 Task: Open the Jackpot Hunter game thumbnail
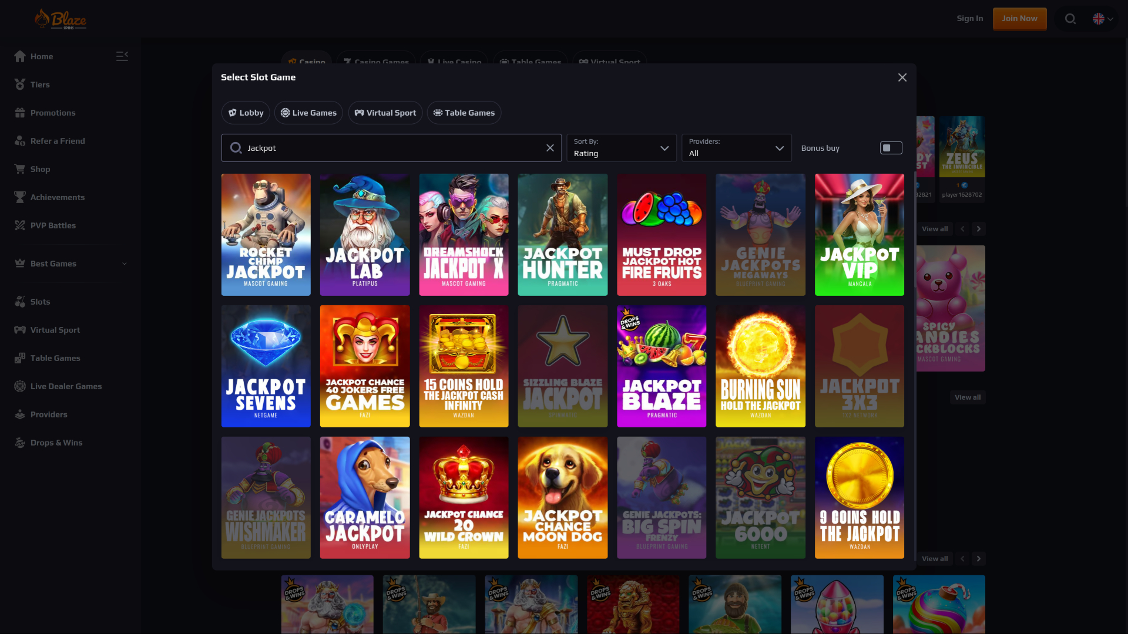coord(562,234)
